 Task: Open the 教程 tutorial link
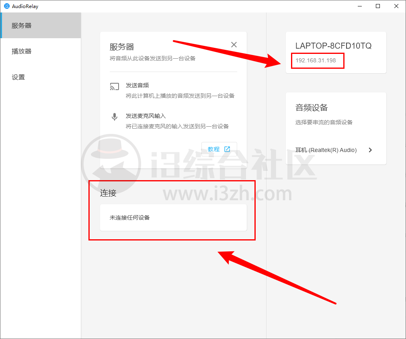coord(219,149)
